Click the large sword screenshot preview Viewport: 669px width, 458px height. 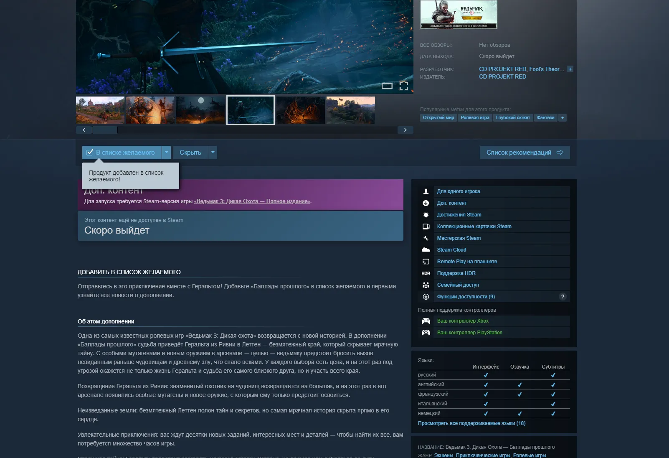pyautogui.click(x=245, y=46)
